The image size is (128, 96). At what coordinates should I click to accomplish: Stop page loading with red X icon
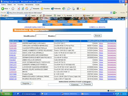(x=19, y=9)
